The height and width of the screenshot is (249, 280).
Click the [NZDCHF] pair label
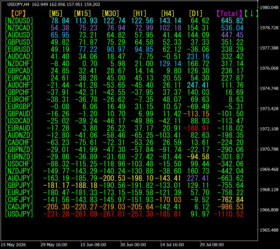pos(19,63)
